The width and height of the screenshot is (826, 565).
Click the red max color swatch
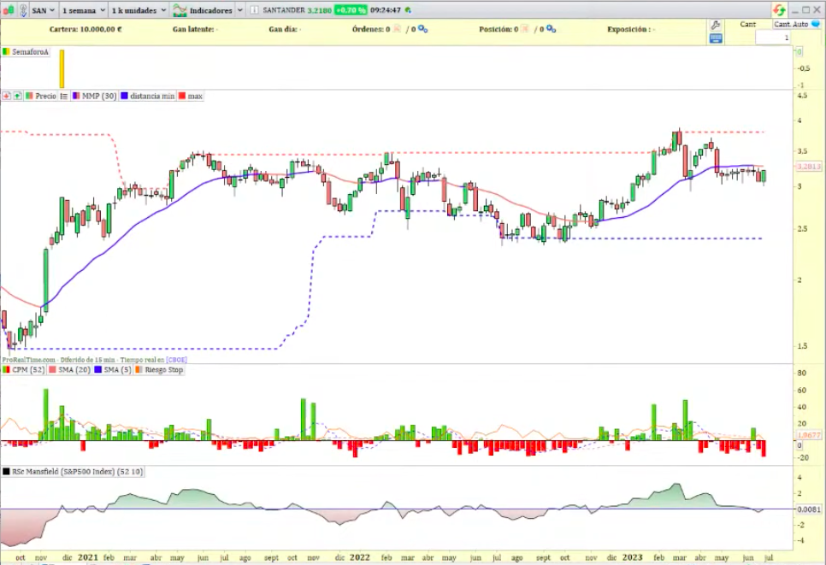click(182, 96)
